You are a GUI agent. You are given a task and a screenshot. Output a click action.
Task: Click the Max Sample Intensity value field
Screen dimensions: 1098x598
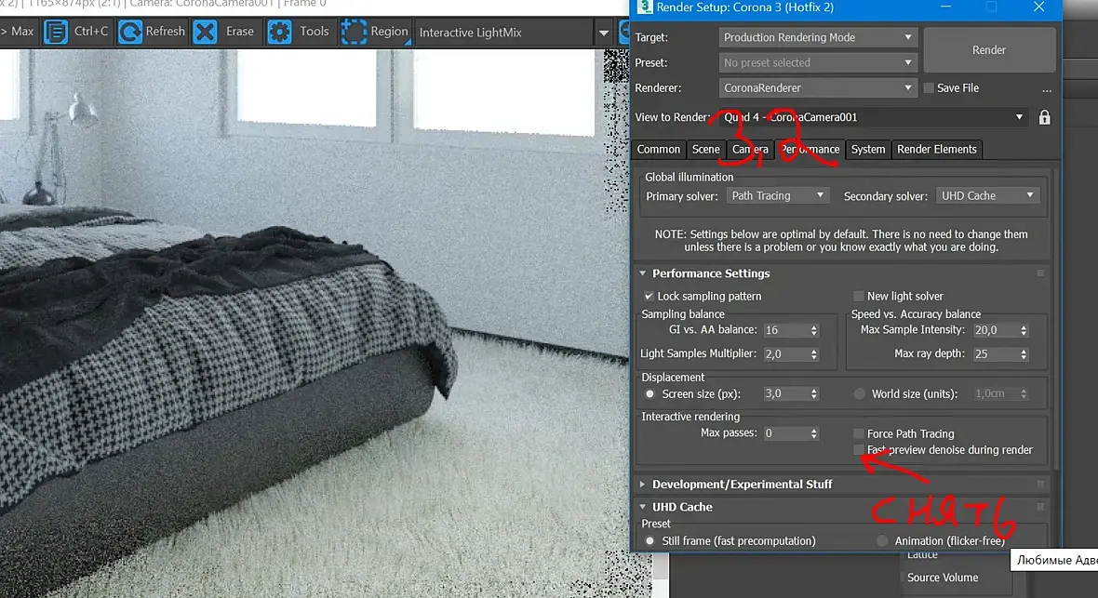pyautogui.click(x=995, y=330)
